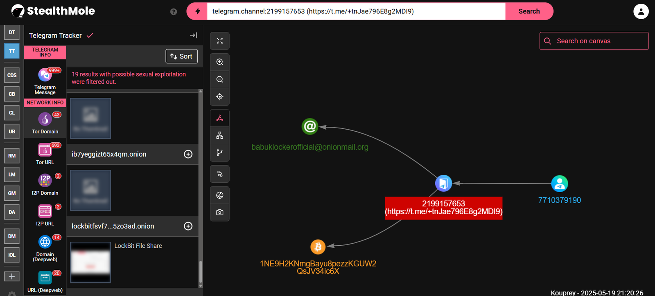Image resolution: width=655 pixels, height=296 pixels.
Task: Open the help question mark icon
Action: point(174,12)
